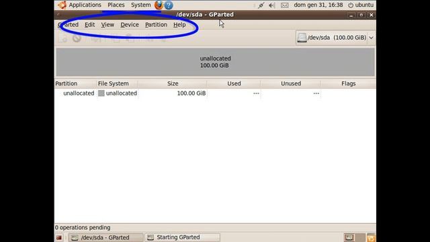Open the GParted menu

click(68, 25)
